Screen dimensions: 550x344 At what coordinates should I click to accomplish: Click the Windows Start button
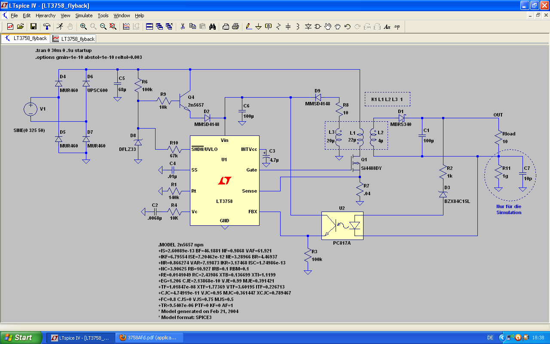[x=21, y=338]
